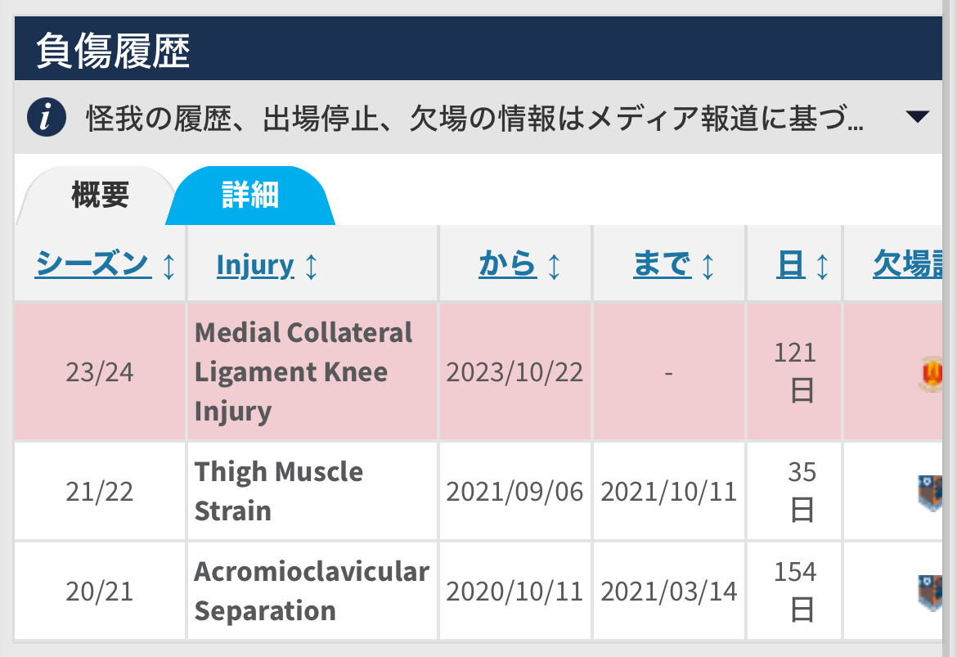Click club crest in the 21/22 row
This screenshot has width=957, height=657.
click(x=931, y=493)
